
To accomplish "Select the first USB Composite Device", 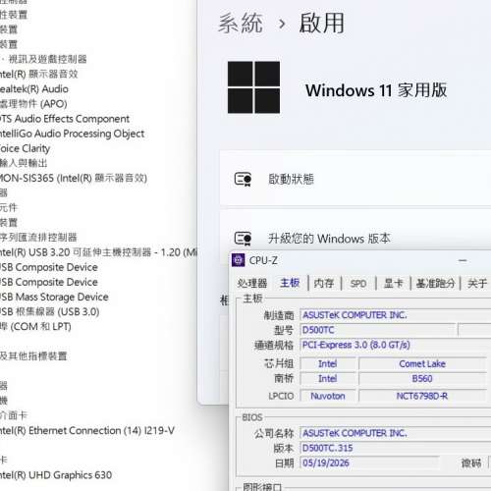I will 49,267.
